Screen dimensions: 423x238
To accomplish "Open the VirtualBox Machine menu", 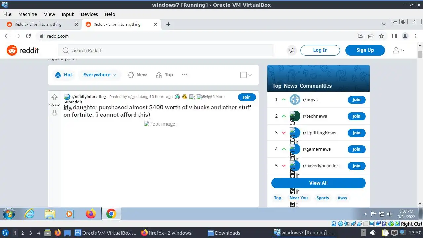I will pos(27,14).
